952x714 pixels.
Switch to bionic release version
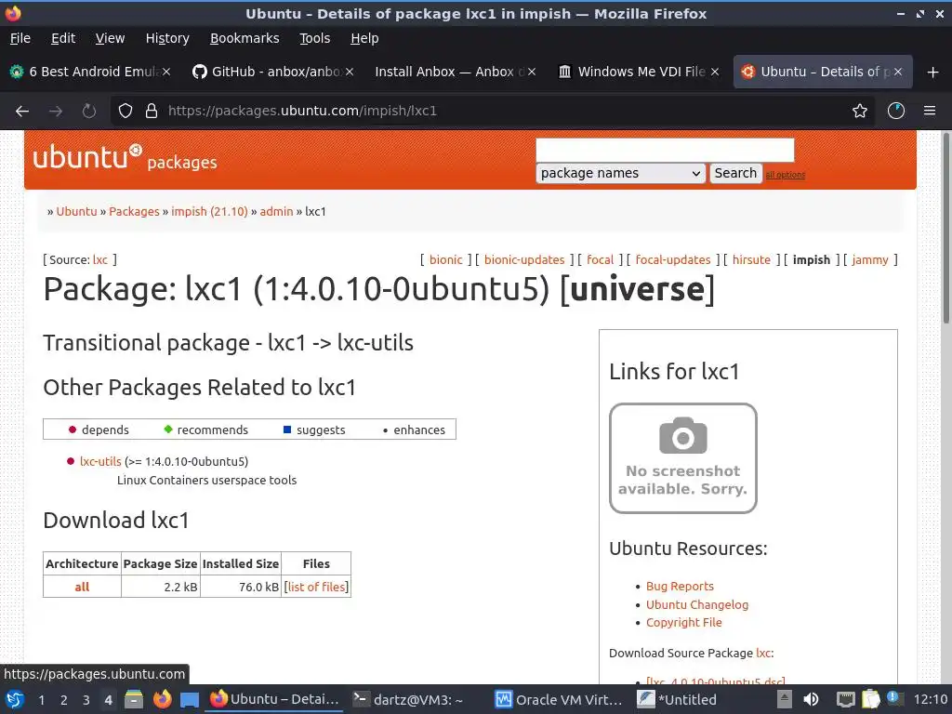click(x=445, y=260)
